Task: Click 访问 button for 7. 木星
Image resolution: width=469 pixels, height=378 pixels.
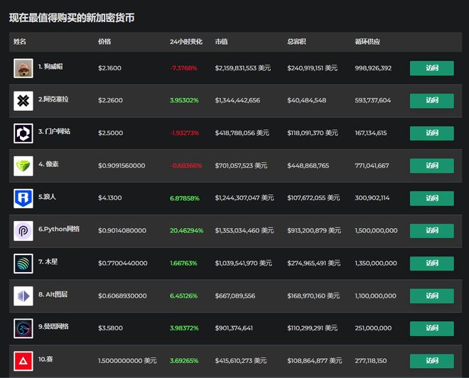Action: tap(431, 263)
